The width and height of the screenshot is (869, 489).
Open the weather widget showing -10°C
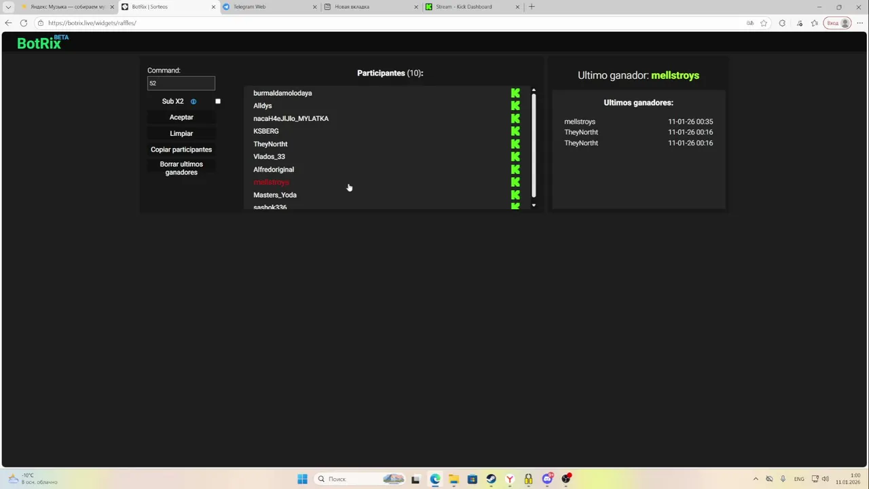click(x=33, y=479)
